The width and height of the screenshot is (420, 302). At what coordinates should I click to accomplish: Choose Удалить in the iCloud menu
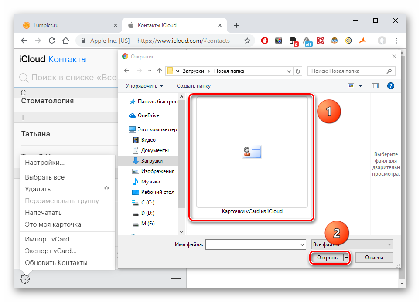click(x=68, y=189)
